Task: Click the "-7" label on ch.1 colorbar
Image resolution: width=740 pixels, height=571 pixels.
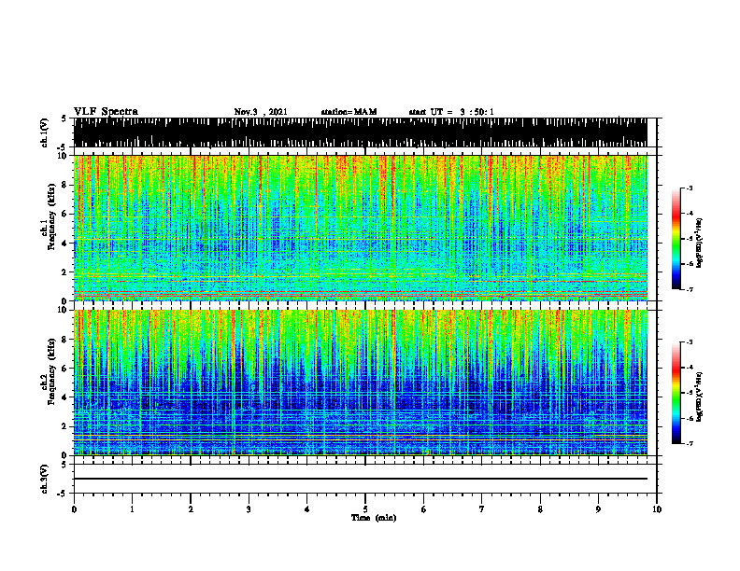Action: pos(690,289)
